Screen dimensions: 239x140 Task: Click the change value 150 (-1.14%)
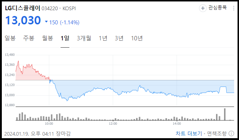click(x=64, y=23)
